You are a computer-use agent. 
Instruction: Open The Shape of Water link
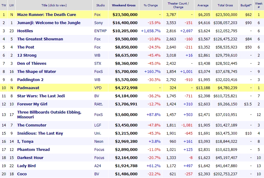click(36, 71)
